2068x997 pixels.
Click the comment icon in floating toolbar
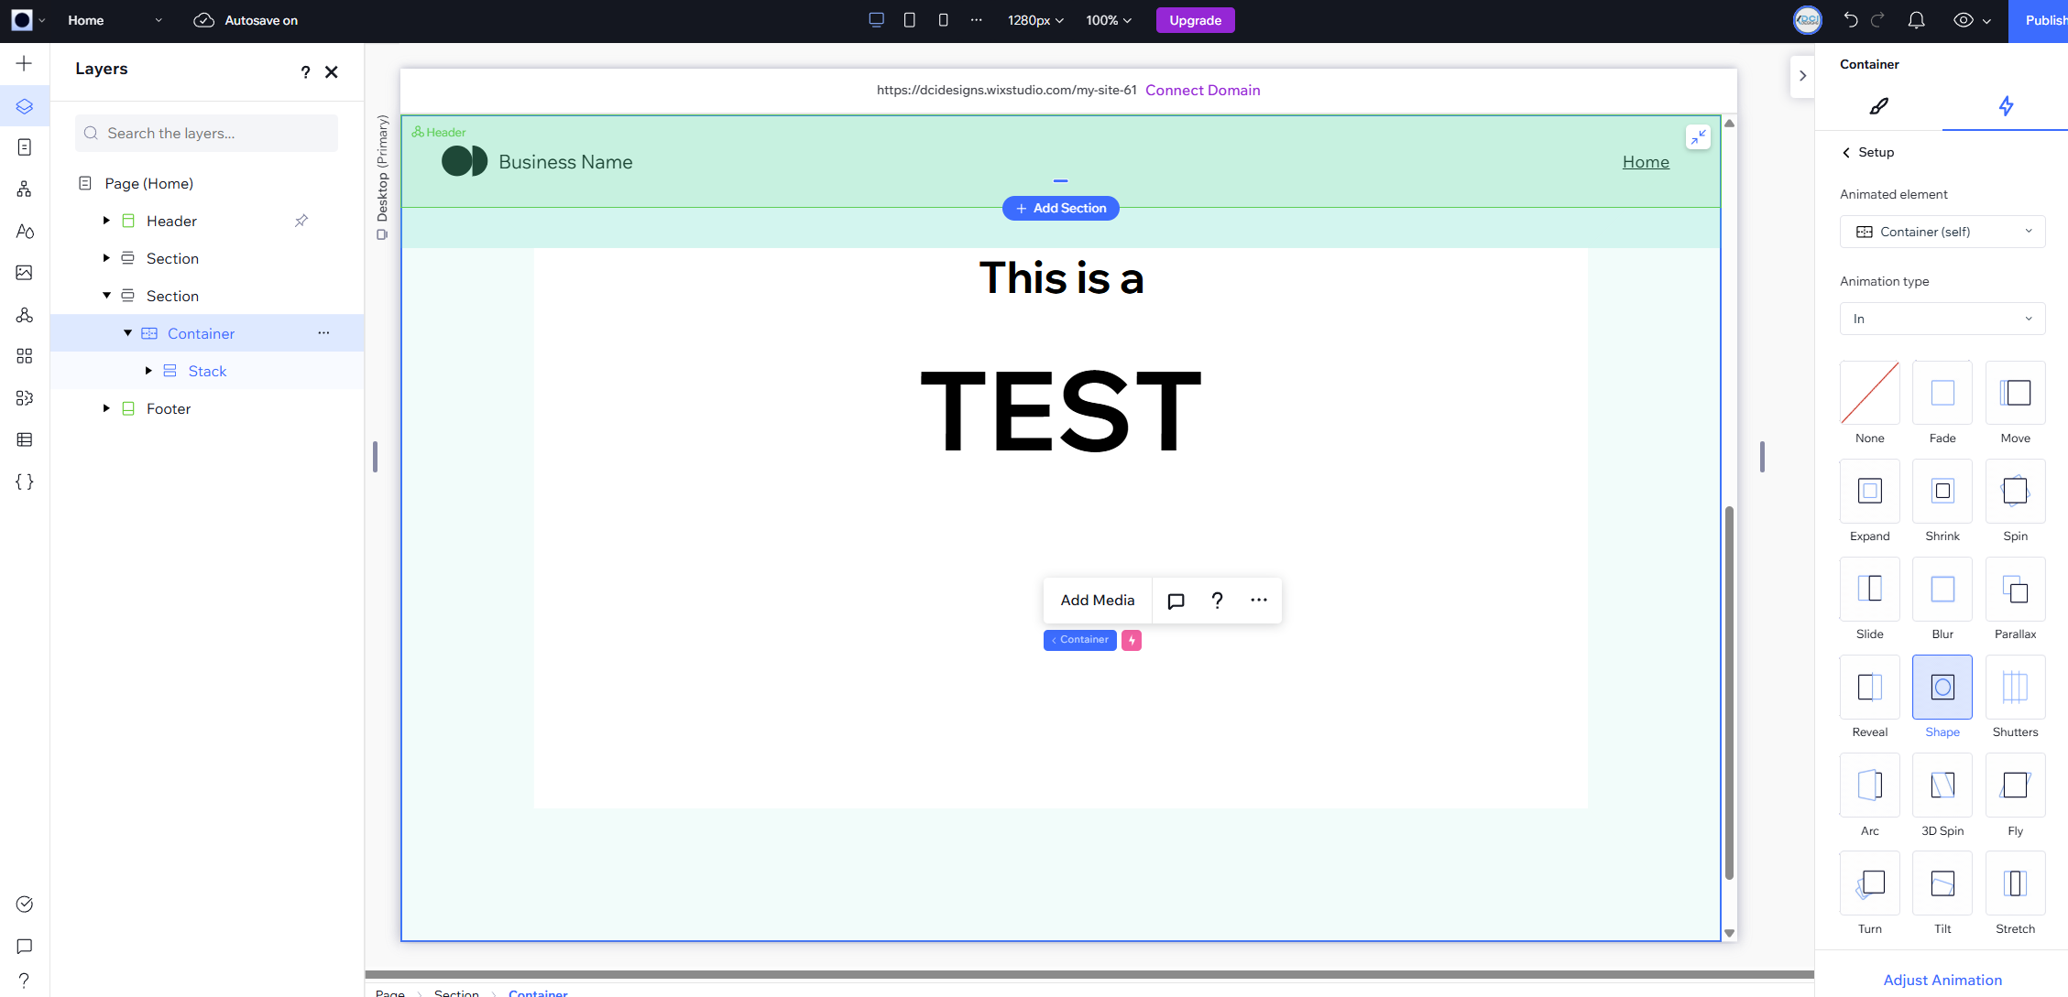point(1176,601)
